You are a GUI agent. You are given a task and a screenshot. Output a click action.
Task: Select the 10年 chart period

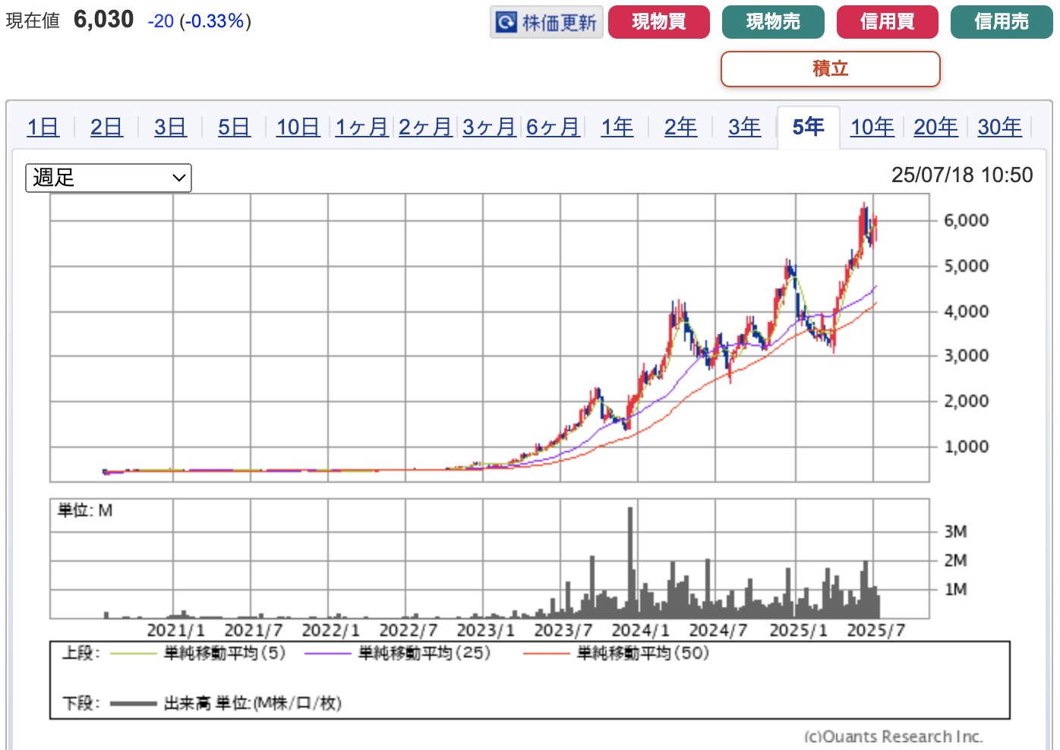coord(872,127)
